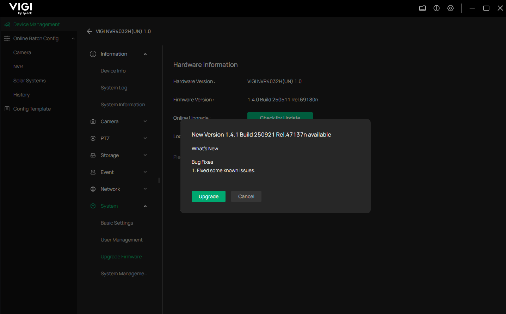
Task: Open the Solar Systems menu entry
Action: pyautogui.click(x=29, y=80)
